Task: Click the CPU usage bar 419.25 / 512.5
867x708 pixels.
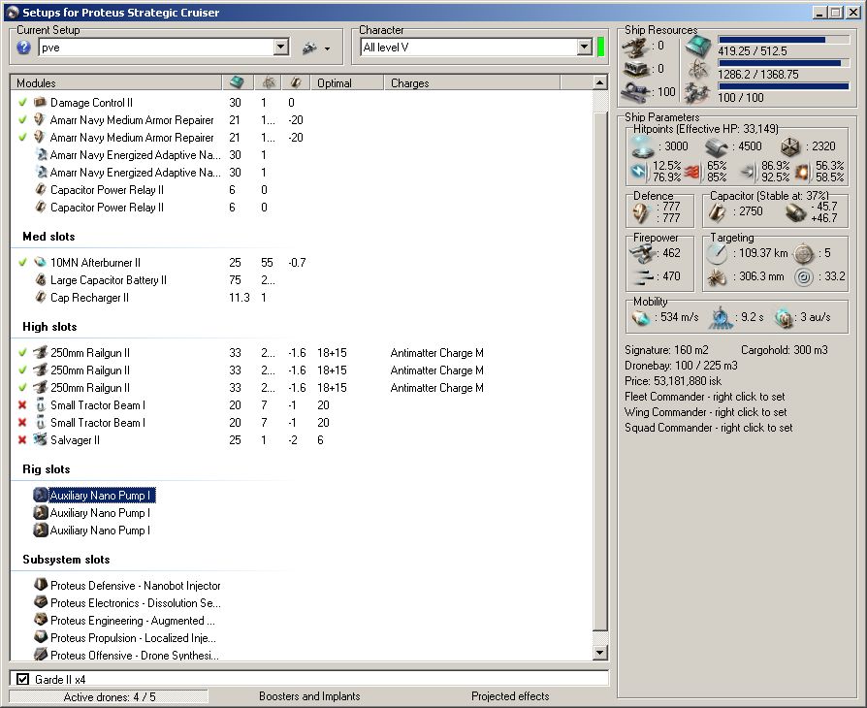Action: point(784,40)
